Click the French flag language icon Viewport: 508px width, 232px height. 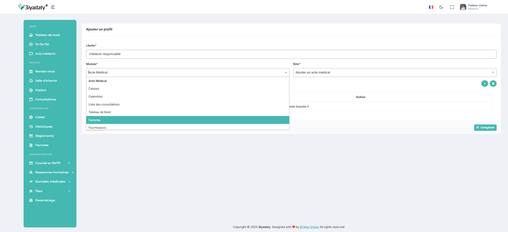[x=431, y=7]
